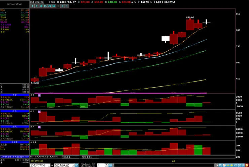
Task: Select the 投信 blue panel header
Action: pos(14,111)
